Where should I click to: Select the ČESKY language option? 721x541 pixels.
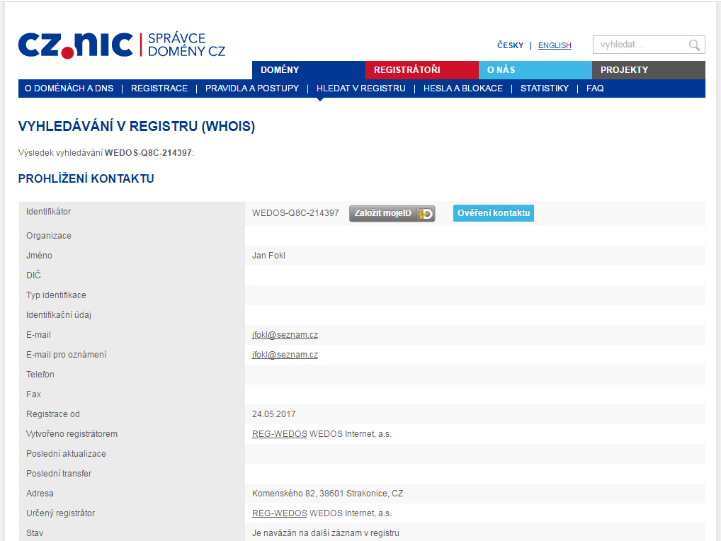(511, 45)
